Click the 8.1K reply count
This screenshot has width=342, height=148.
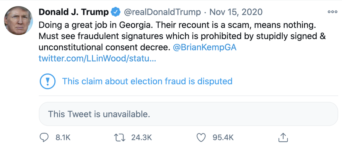click(x=63, y=137)
